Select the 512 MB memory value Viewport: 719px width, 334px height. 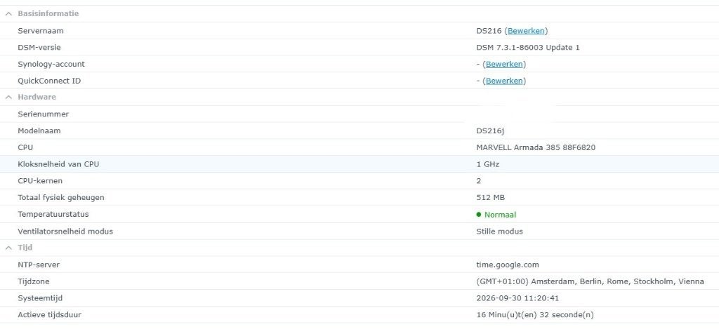point(491,197)
